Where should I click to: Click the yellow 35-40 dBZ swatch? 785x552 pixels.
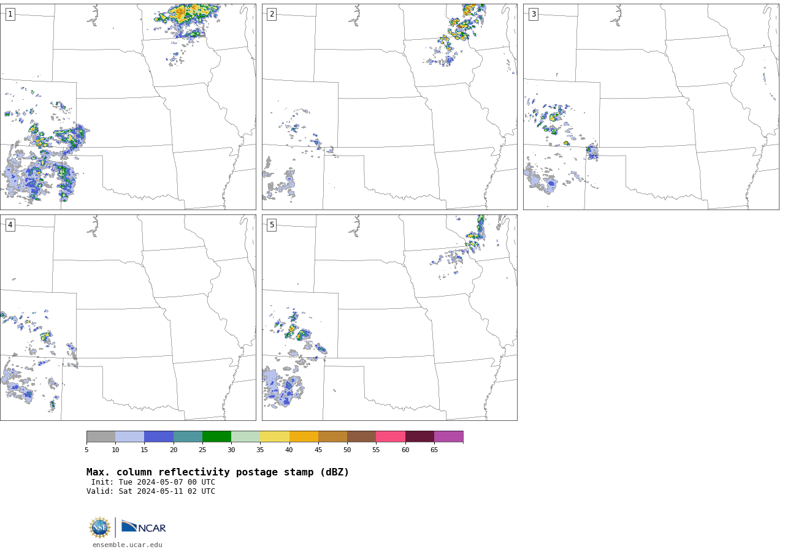click(x=275, y=436)
